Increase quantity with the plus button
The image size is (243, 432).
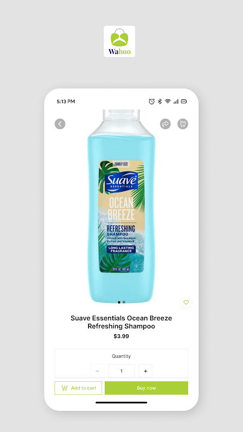145,371
